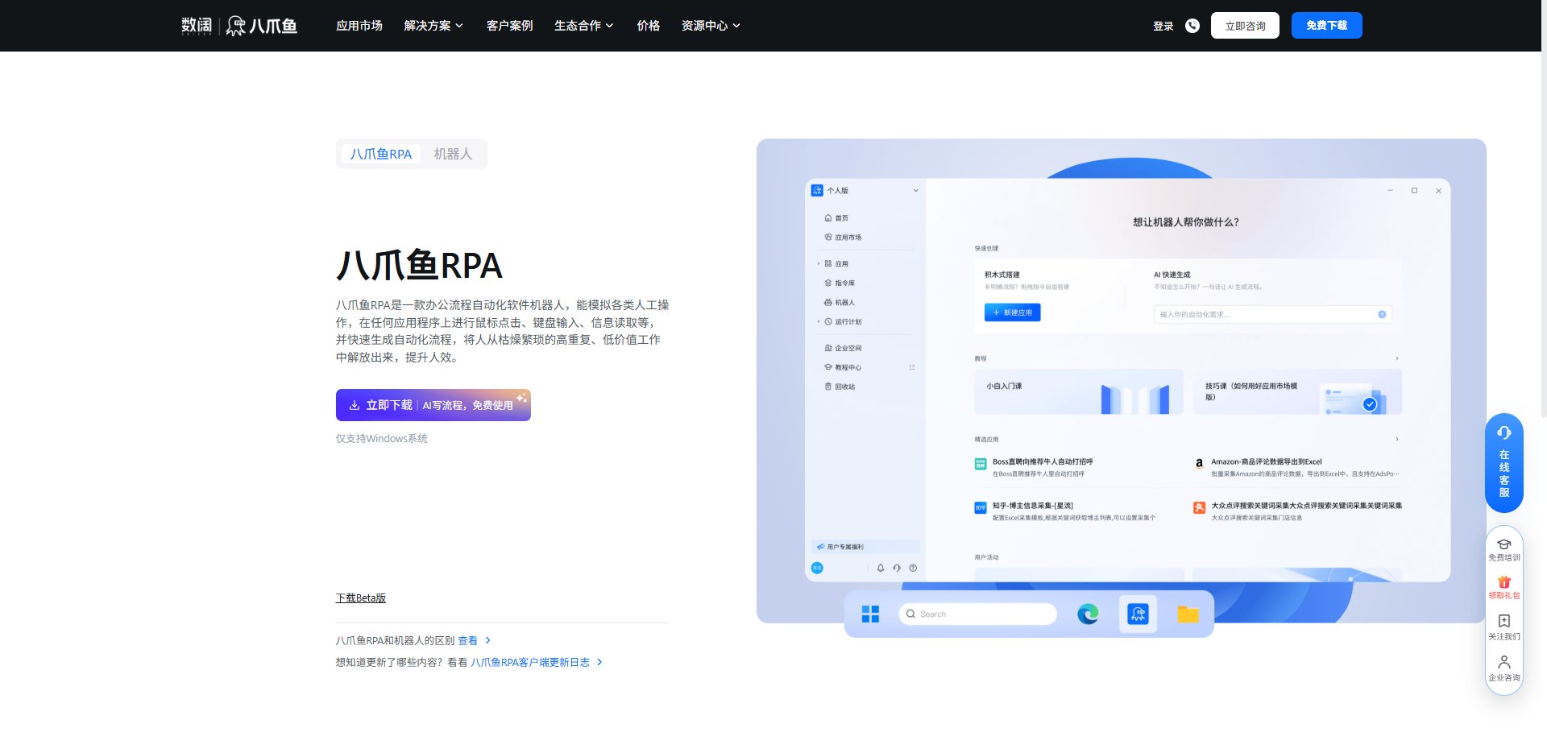Click the 大众点评 app icon in featured list
The height and width of the screenshot is (732, 1547).
click(1199, 508)
